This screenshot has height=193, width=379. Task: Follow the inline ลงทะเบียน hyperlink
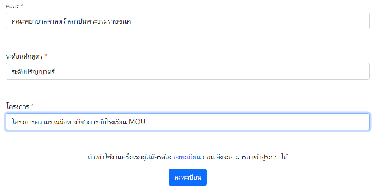187,157
